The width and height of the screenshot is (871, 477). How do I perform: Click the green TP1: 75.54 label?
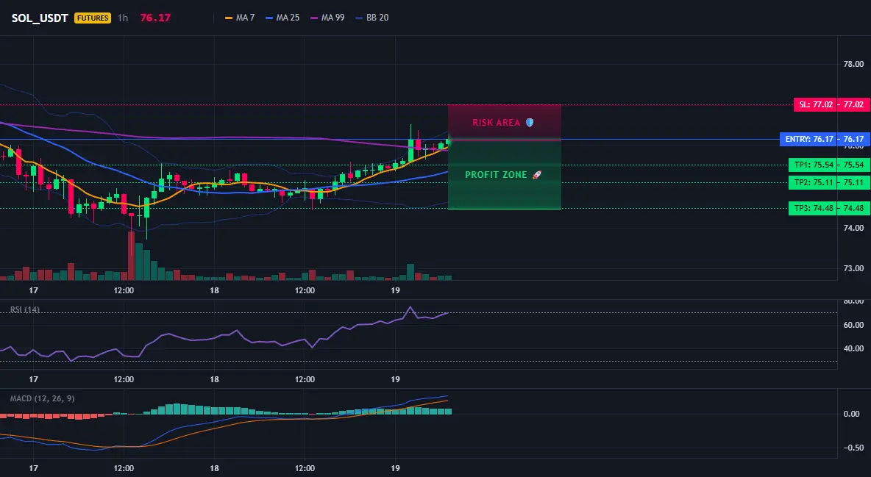[813, 165]
